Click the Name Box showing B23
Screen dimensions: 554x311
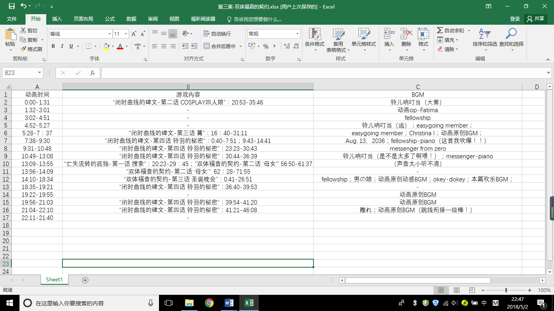(23, 73)
